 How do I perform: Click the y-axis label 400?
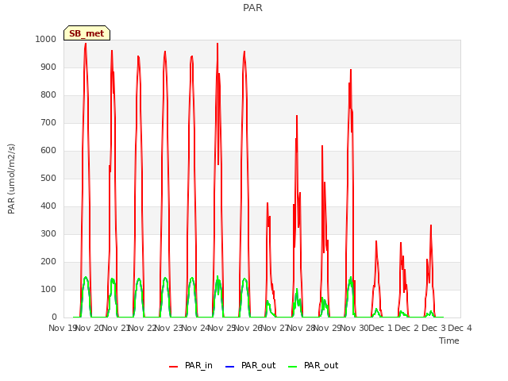48,206
